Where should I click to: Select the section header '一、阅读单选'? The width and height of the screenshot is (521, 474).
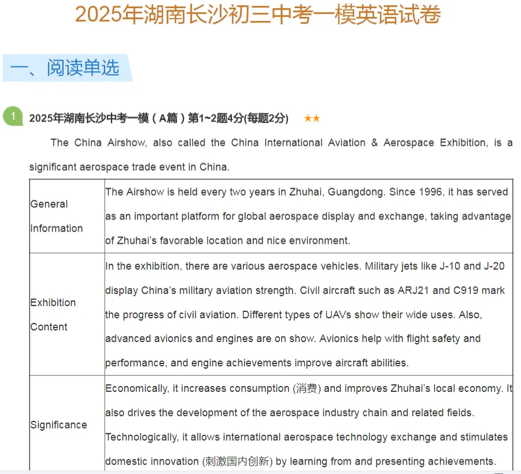point(68,68)
